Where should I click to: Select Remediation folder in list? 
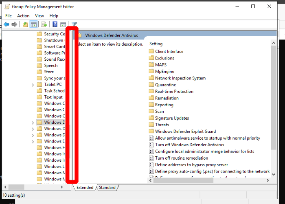167,98
